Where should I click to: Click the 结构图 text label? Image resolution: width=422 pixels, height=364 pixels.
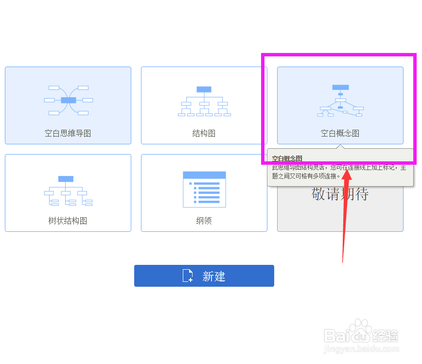(204, 133)
